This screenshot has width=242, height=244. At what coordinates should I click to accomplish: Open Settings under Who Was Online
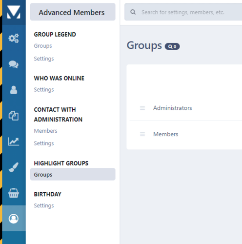pyautogui.click(x=44, y=90)
